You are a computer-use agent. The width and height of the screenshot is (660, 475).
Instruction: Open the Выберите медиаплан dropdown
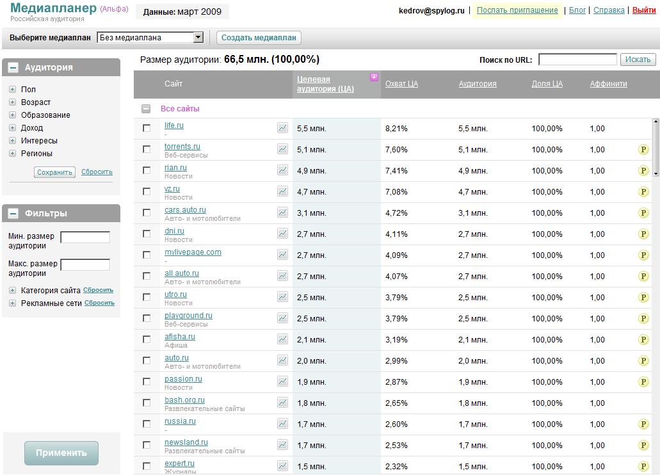(150, 38)
